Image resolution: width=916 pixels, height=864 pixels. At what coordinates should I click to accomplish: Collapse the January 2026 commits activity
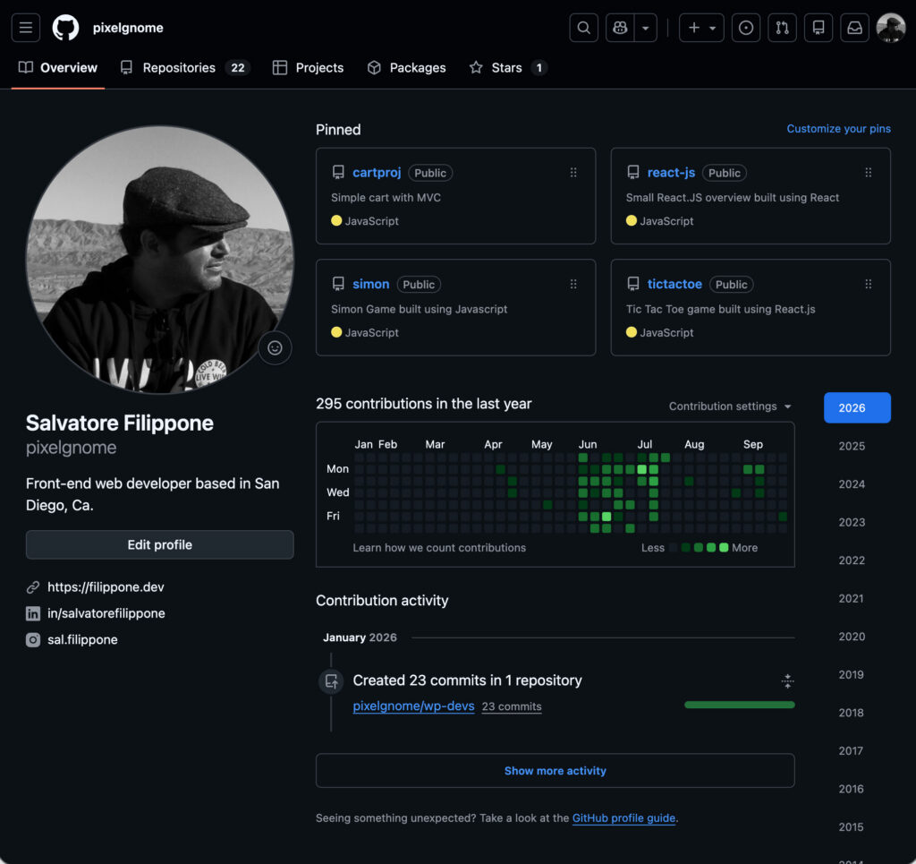point(787,681)
